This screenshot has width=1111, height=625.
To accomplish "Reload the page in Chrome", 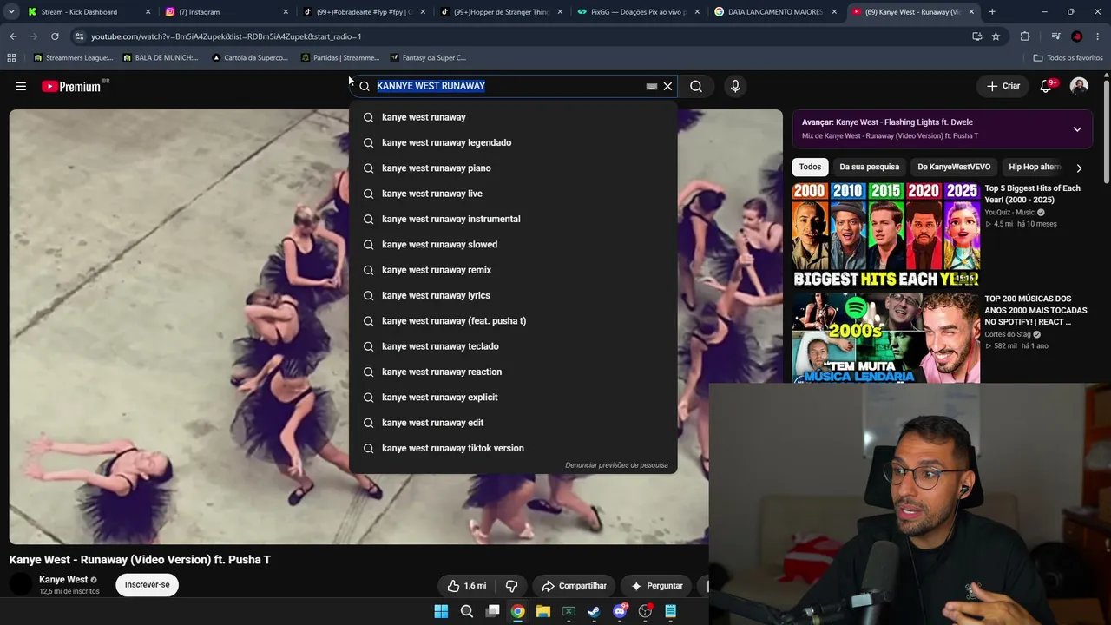I will coord(55,36).
